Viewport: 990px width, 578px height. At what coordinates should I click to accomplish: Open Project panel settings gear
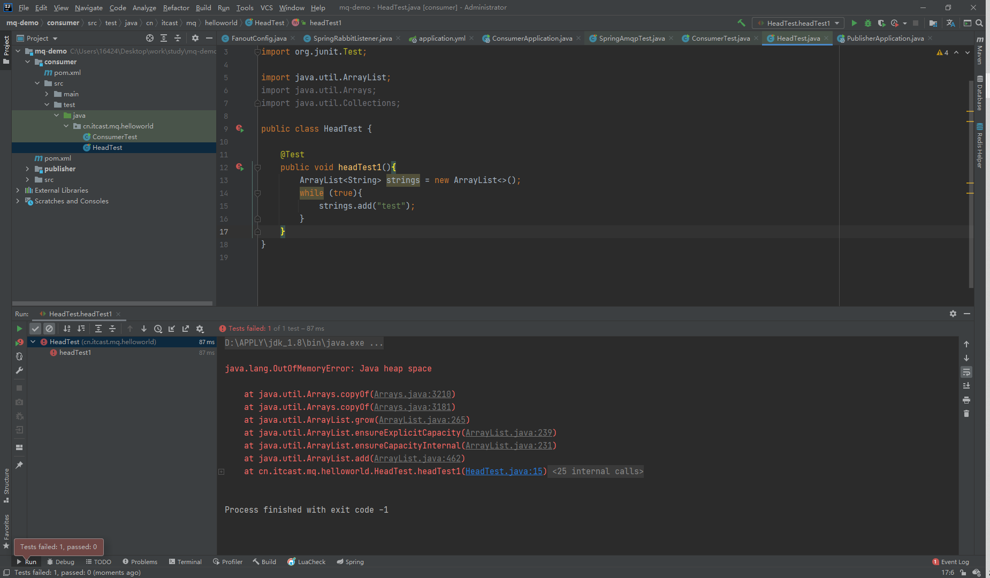pos(195,38)
